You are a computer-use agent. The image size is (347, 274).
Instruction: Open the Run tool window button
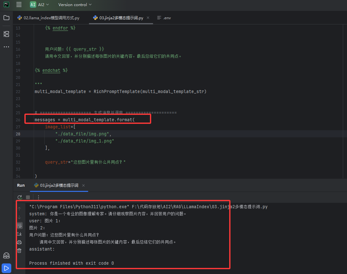[x=6, y=268]
